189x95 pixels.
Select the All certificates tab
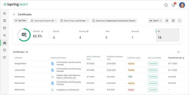168,35
